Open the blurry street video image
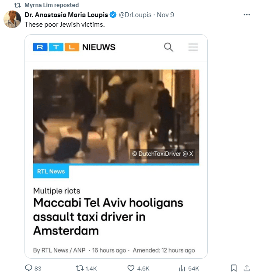255x274 pixels. click(x=116, y=117)
